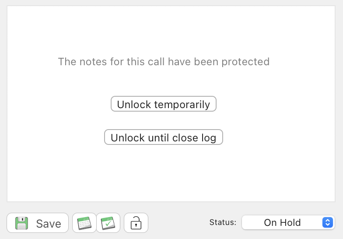Click the protected notes message text
The width and height of the screenshot is (343, 239).
pos(164,62)
